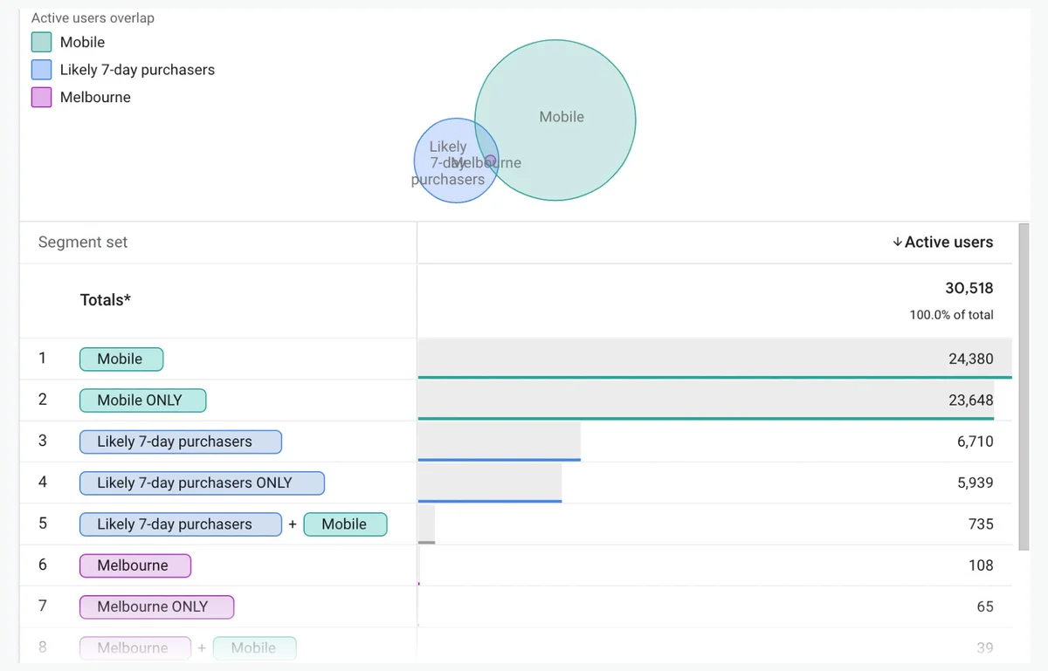The width and height of the screenshot is (1048, 671).
Task: Click the Segment set column header
Action: click(x=82, y=242)
